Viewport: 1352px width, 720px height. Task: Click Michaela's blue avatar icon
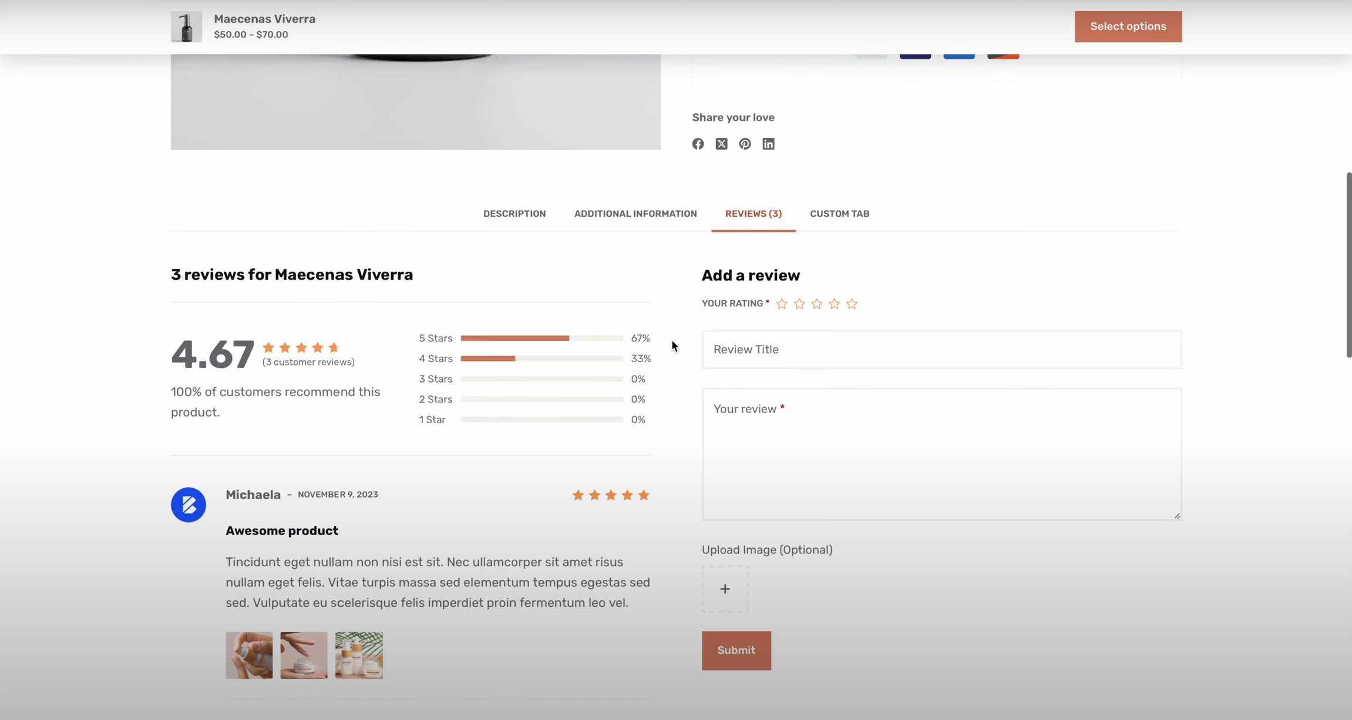coord(188,505)
